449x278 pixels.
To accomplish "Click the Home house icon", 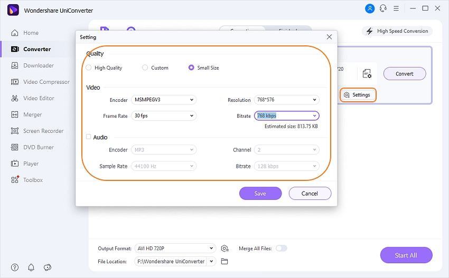I will click(15, 33).
